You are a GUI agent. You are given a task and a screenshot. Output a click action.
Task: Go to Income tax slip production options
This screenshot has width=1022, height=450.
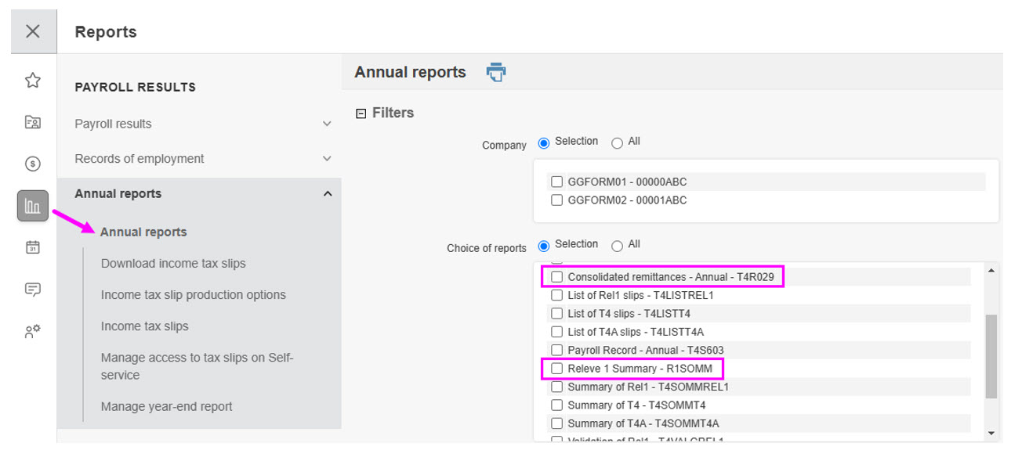tap(193, 295)
